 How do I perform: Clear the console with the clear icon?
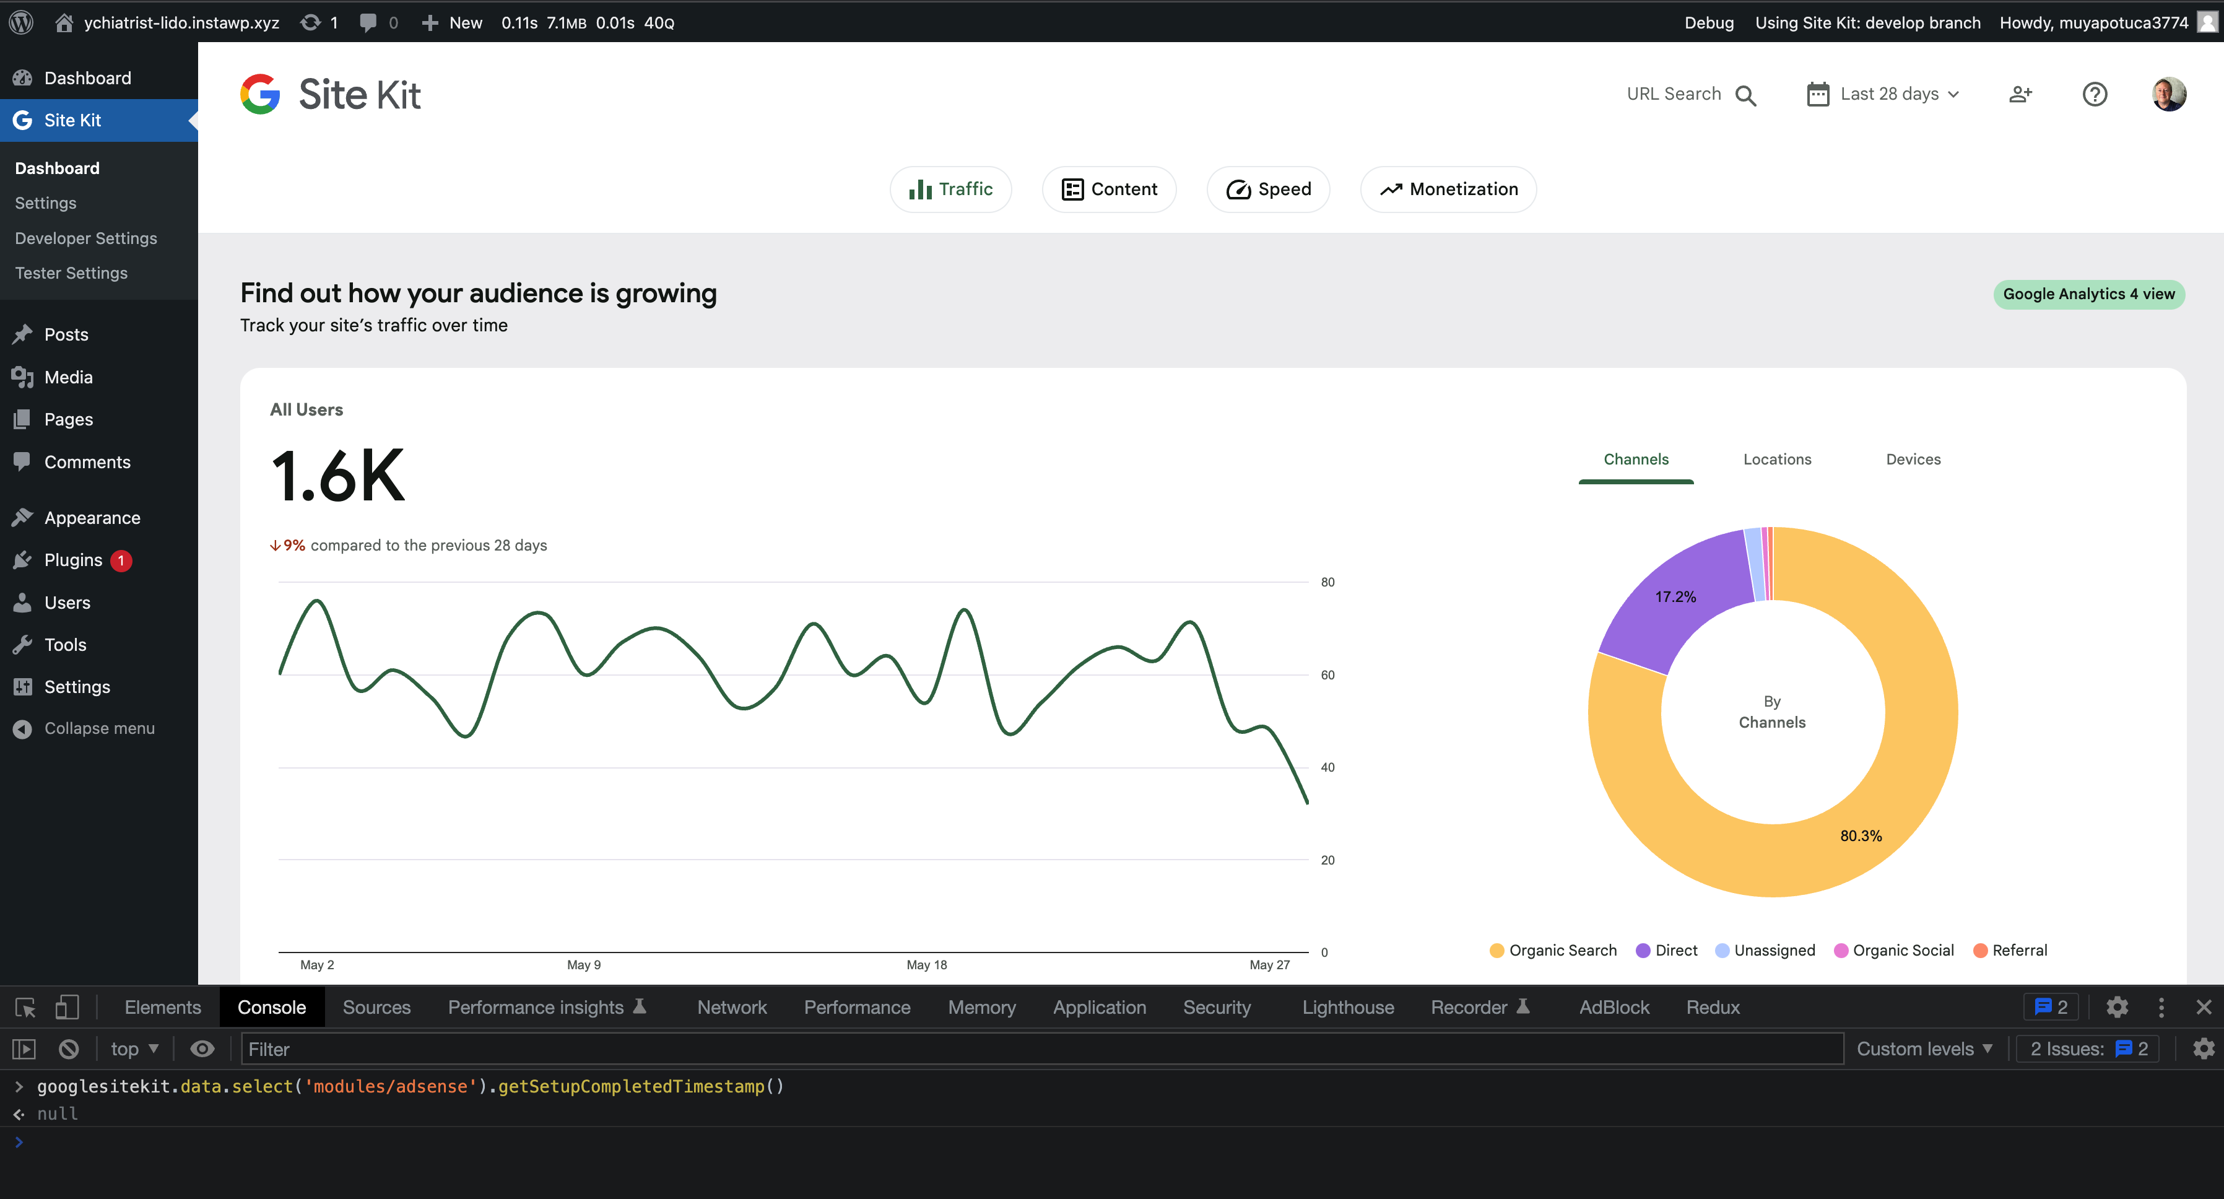[x=68, y=1048]
